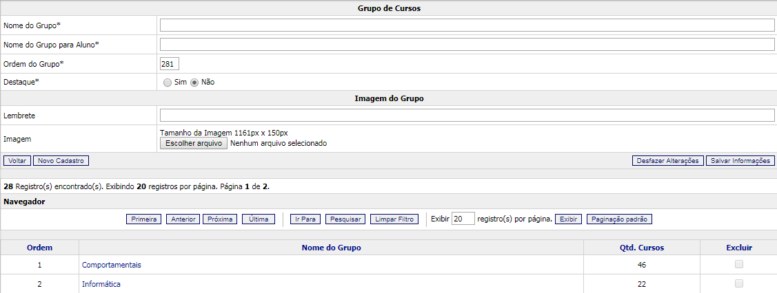Tick the Excluir checkbox for Comportamentais
The width and height of the screenshot is (777, 293).
coord(738,265)
